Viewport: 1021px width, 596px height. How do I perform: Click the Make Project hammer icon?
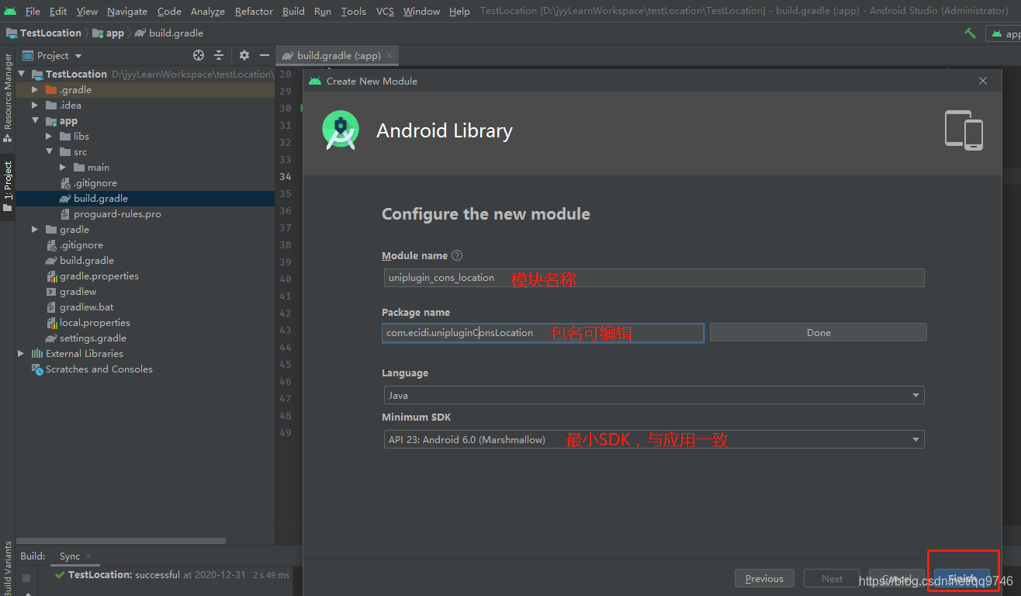(x=970, y=33)
